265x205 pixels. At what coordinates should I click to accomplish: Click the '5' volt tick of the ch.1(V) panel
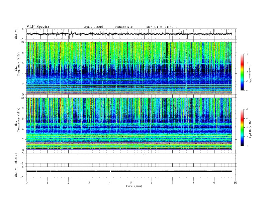[23, 29]
